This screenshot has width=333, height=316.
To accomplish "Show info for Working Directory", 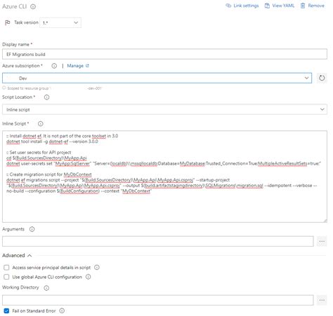I will point(46,288).
